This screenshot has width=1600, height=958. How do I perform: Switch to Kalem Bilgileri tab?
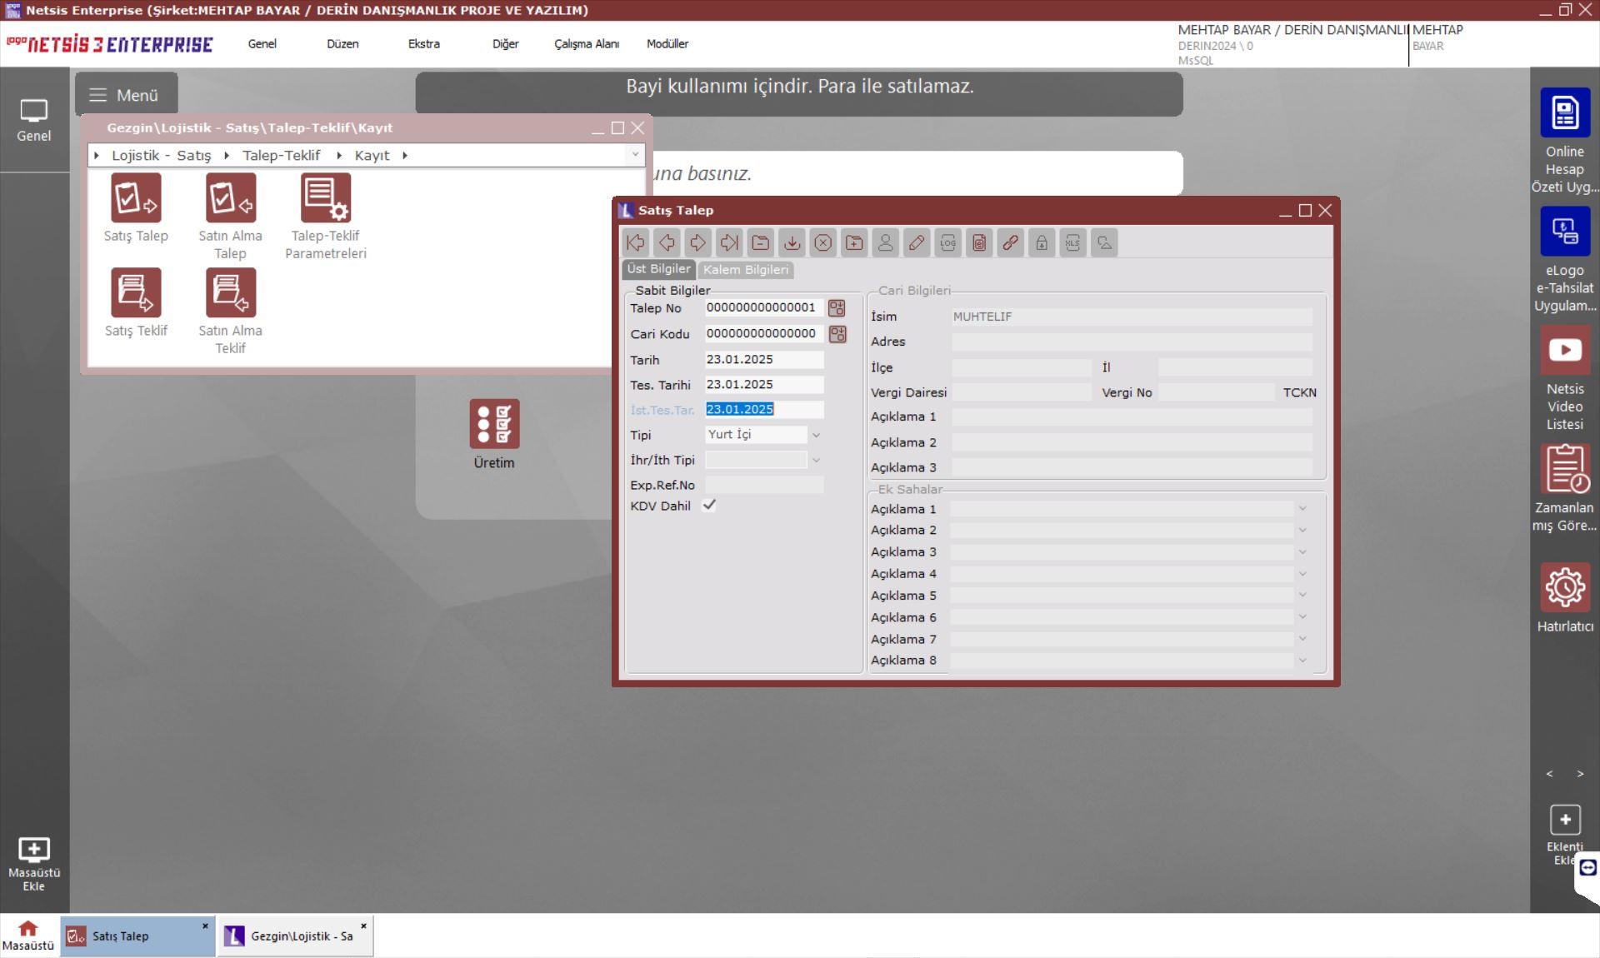(745, 270)
